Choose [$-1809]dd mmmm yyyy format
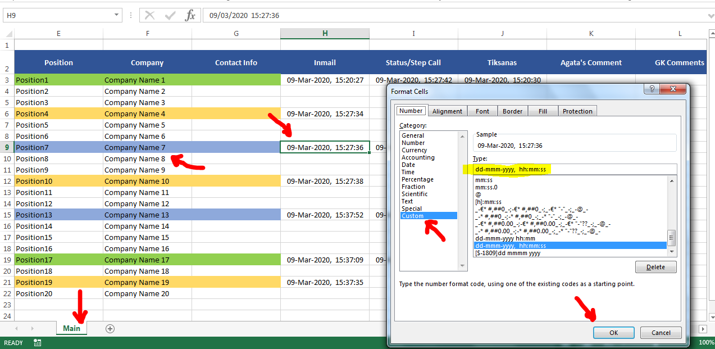Viewport: 715px width, 349px height. point(570,253)
